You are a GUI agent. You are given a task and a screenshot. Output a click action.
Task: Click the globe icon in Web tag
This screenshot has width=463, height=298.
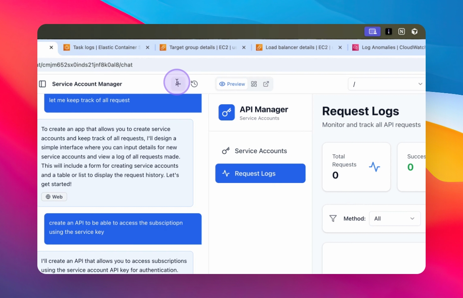[48, 197]
